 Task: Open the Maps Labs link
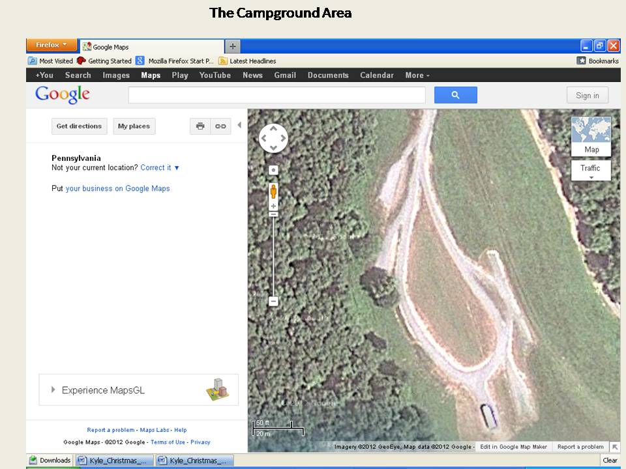(155, 430)
